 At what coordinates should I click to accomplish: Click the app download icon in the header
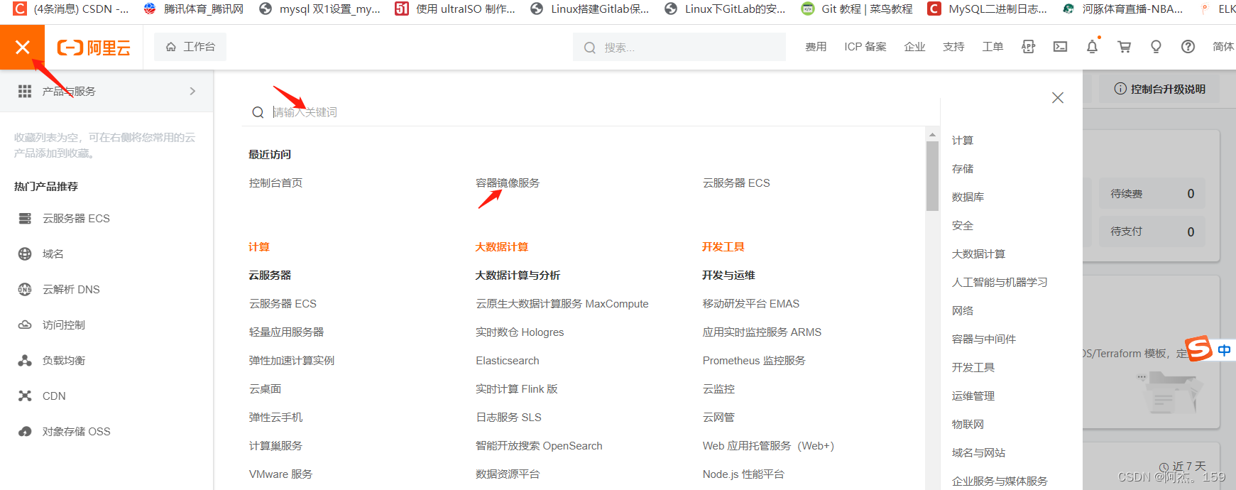(1028, 47)
